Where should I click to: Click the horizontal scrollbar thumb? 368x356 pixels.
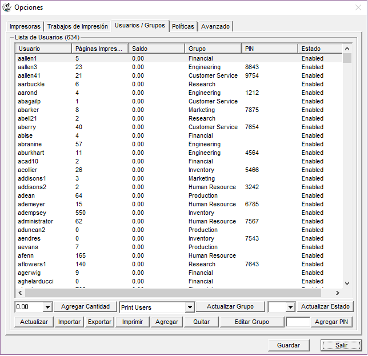(173, 293)
